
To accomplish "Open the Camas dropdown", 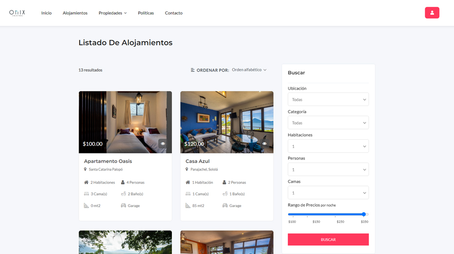I will coord(328,192).
